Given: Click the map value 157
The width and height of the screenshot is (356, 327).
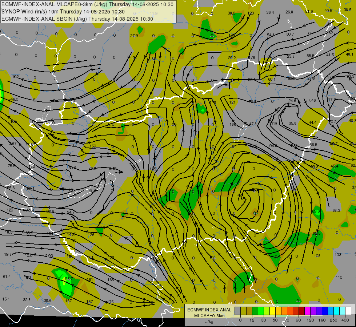Looking at the screenshot, I should (90, 302).
